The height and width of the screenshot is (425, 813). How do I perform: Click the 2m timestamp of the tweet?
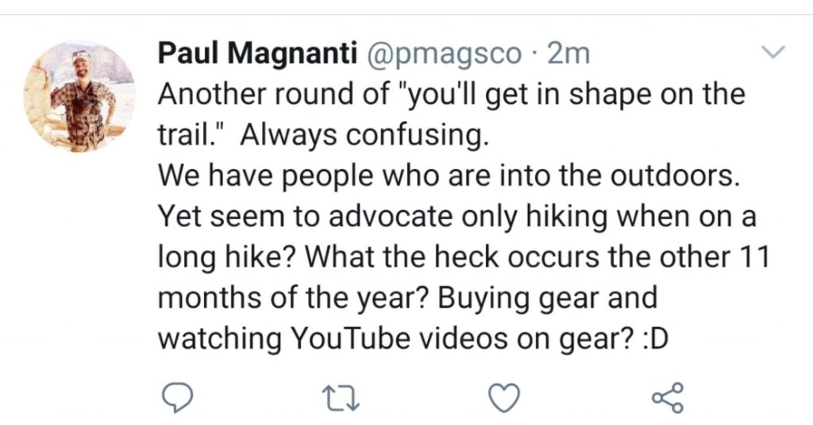click(x=568, y=53)
